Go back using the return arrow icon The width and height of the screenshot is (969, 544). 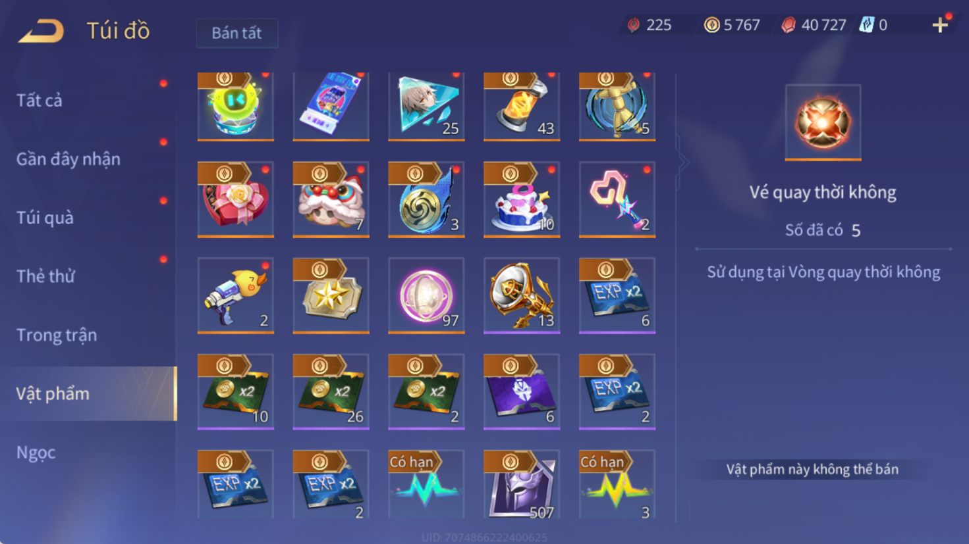41,31
